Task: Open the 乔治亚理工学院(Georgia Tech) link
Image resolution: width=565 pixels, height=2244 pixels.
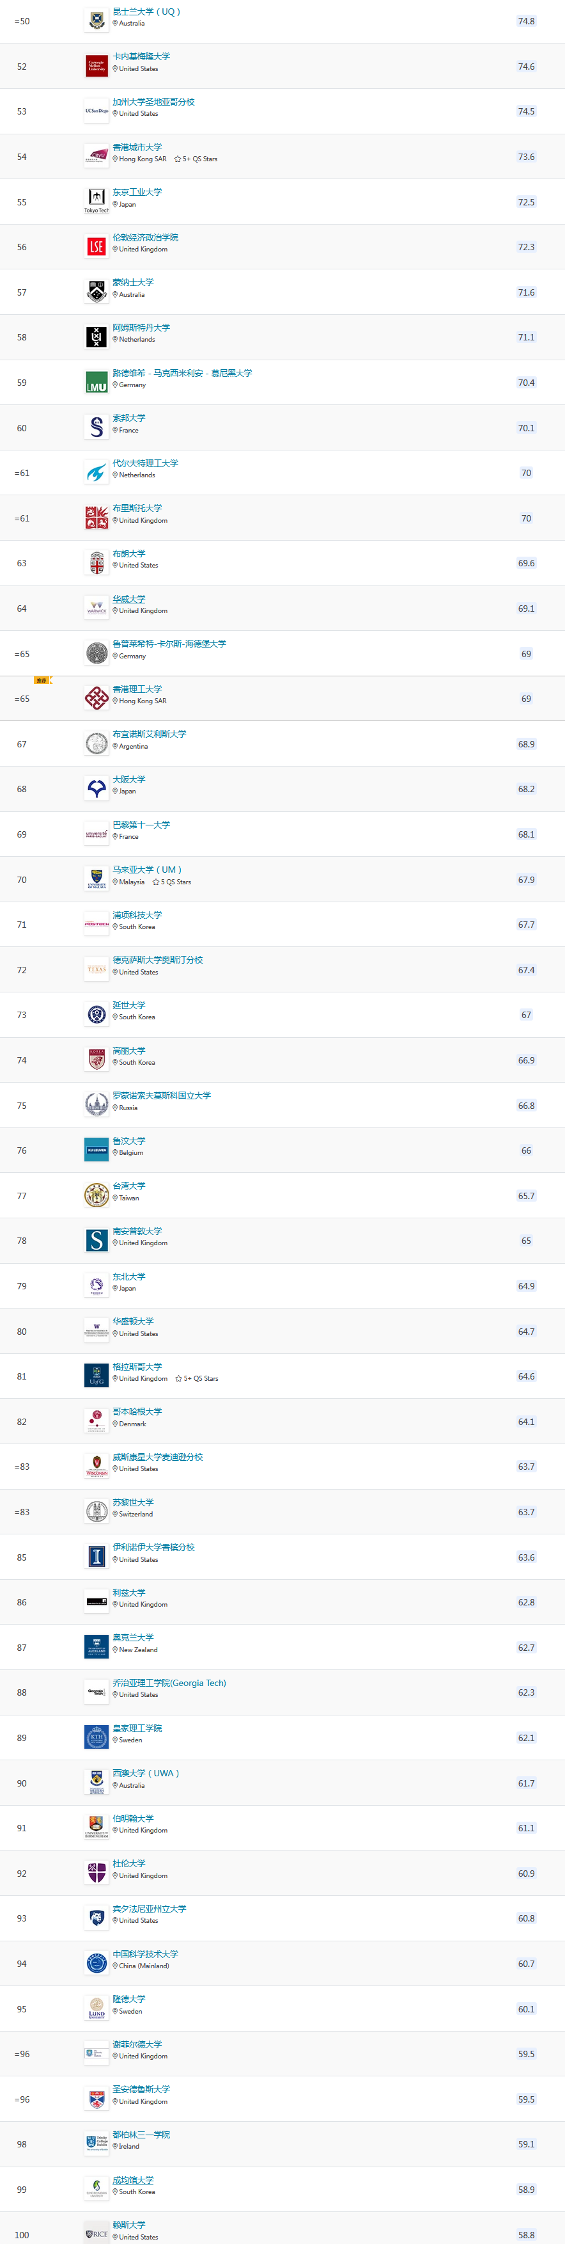Action: (x=169, y=1683)
